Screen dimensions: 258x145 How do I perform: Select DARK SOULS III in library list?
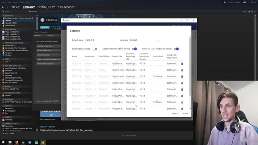(12, 89)
